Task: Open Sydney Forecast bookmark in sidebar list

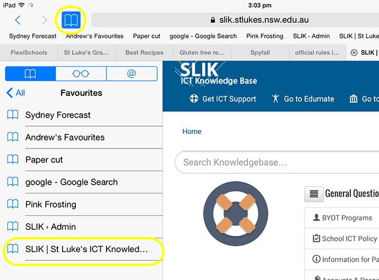Action: click(58, 115)
